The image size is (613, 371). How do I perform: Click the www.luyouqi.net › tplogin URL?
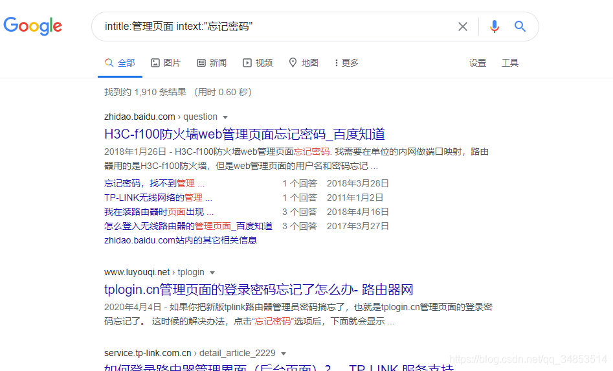154,272
